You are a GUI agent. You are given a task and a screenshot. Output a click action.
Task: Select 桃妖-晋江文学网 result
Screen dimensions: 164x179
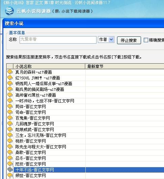point(31,141)
